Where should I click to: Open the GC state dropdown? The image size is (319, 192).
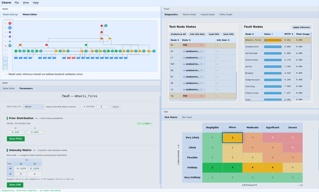(x=194, y=45)
